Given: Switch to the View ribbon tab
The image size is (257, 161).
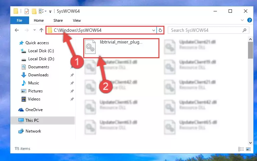Looking at the screenshot, I should click(77, 20).
